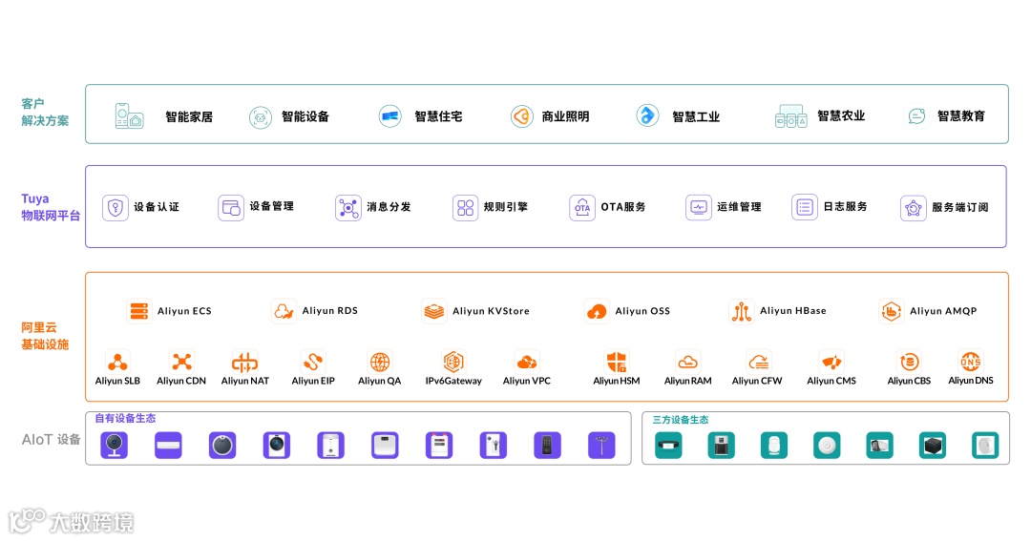Click the purple webcam device thumbnail
Image resolution: width=1031 pixels, height=541 pixels.
pos(114,445)
